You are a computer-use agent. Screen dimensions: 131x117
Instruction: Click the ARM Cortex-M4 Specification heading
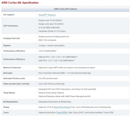(x=20, y=3)
